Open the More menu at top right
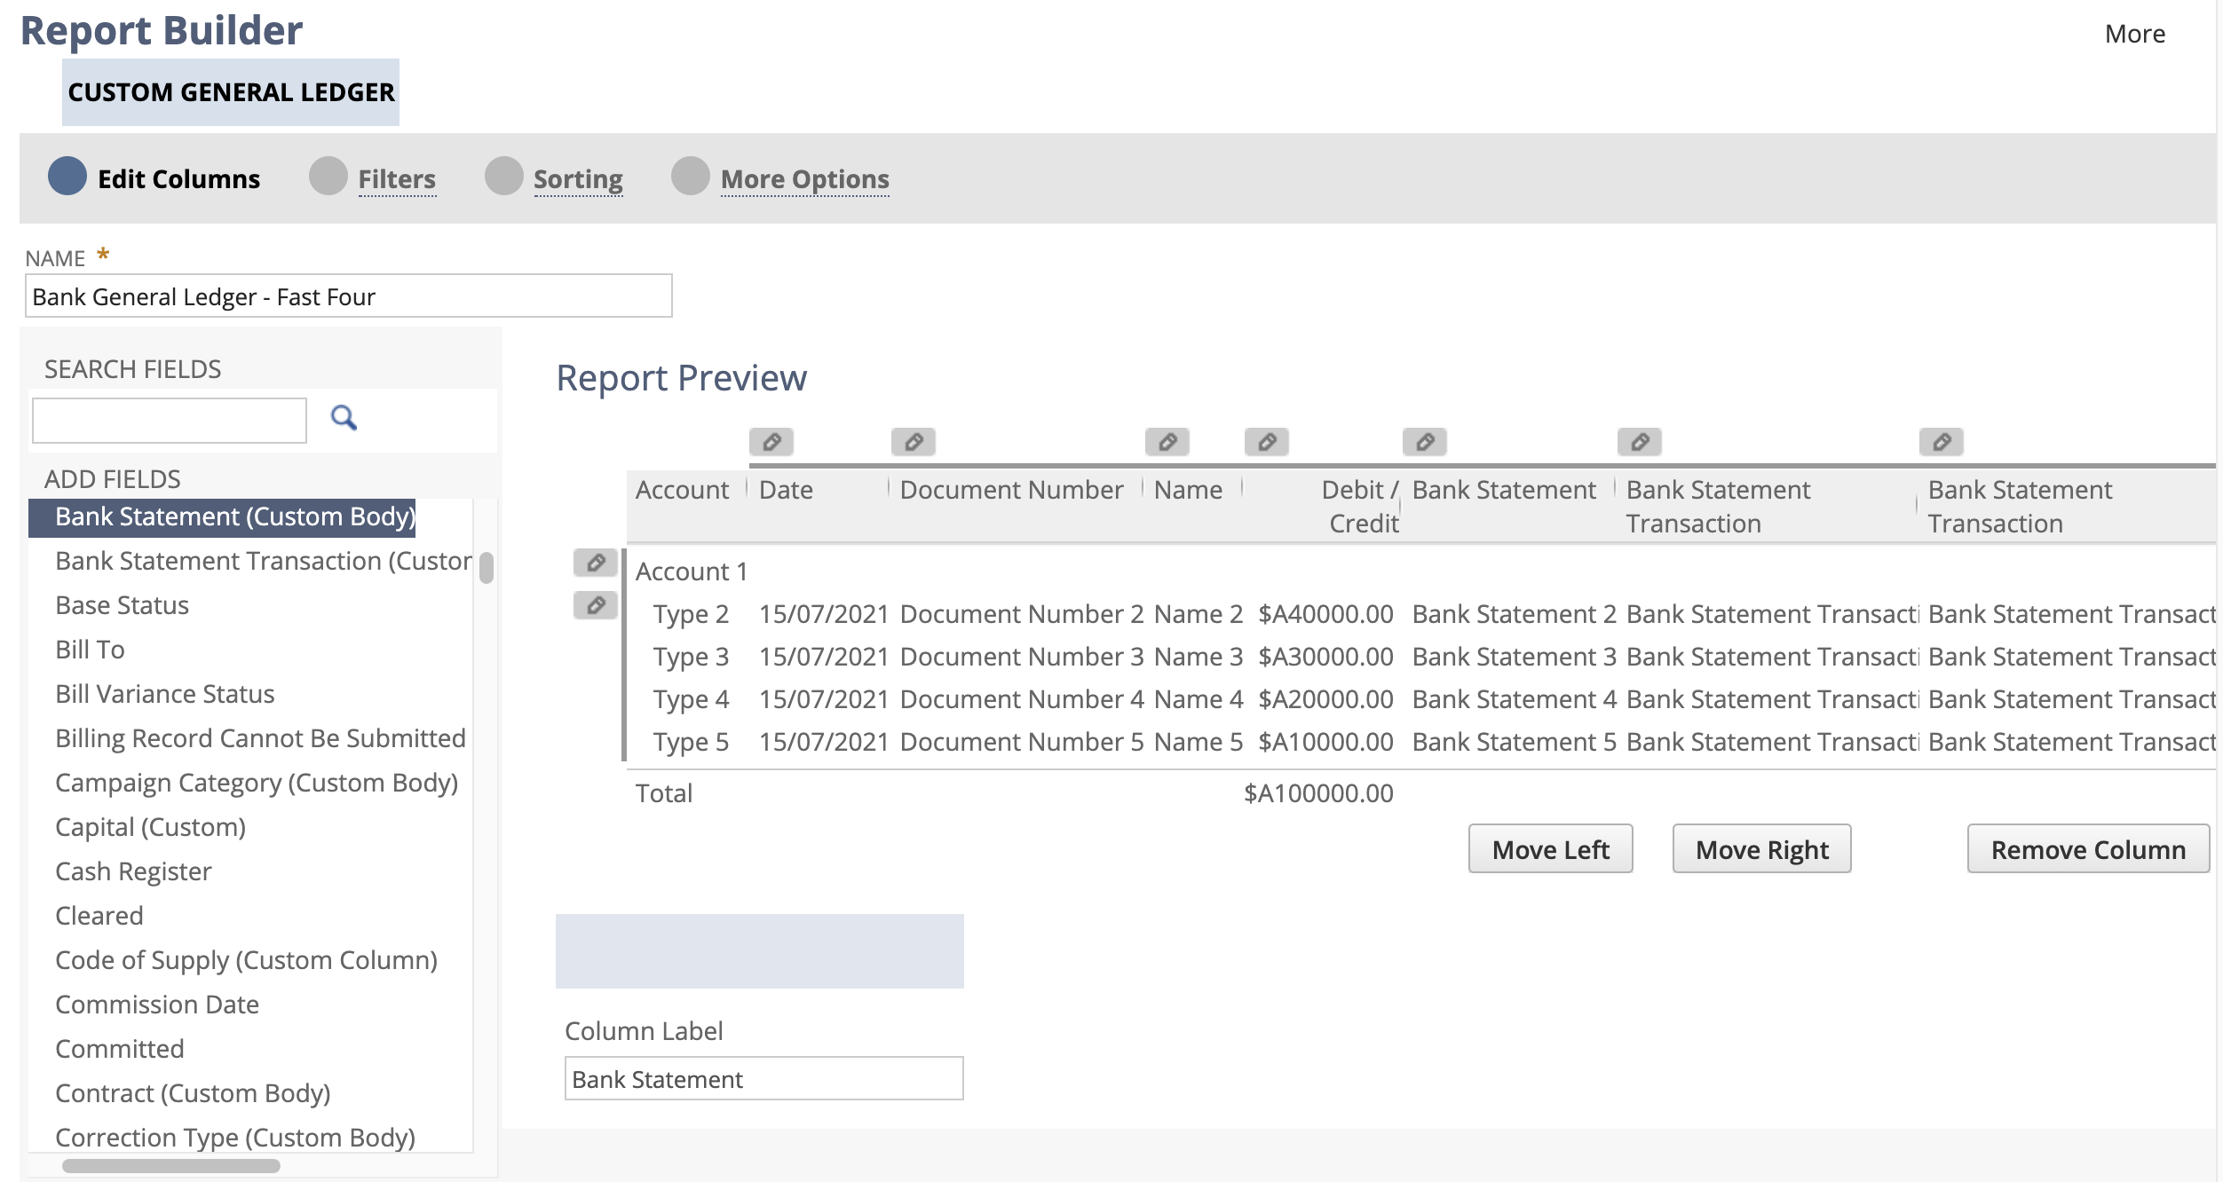 coord(2135,34)
